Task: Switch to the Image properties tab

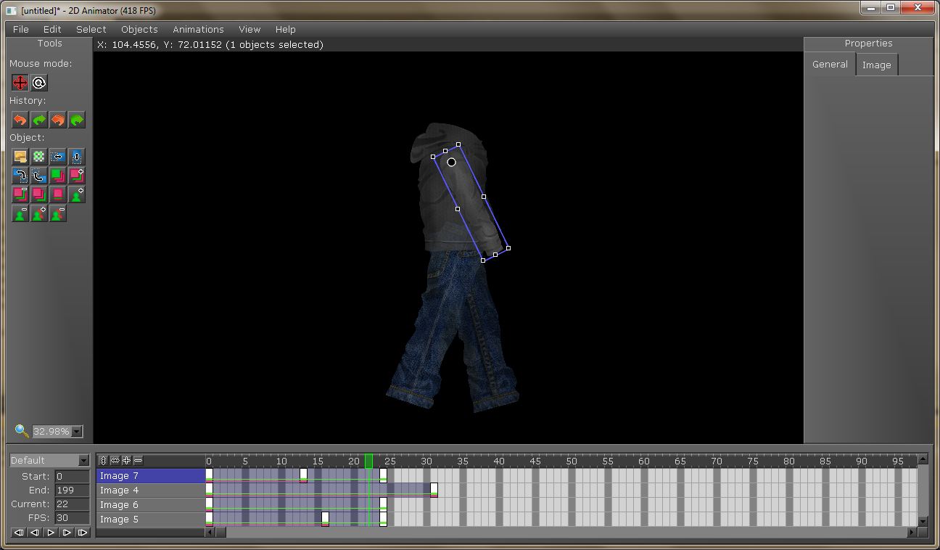Action: (876, 65)
